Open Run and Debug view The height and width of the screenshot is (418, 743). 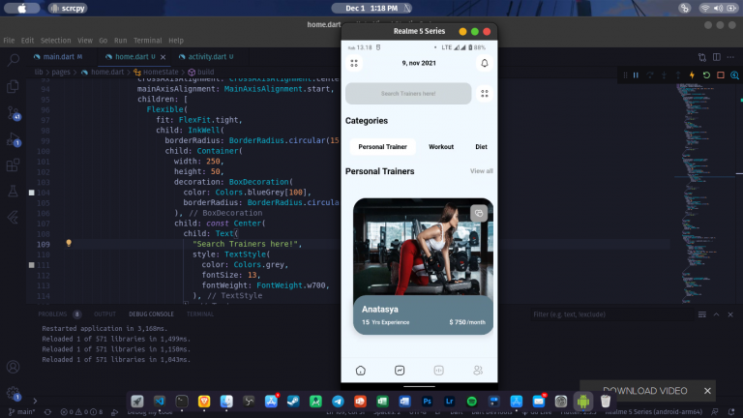click(x=14, y=139)
